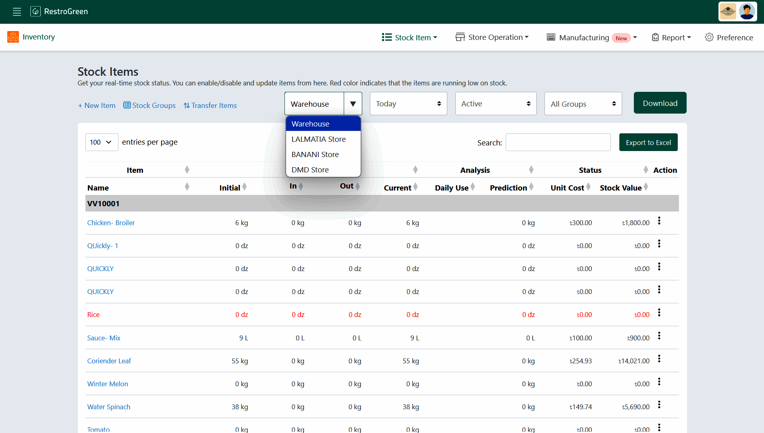Open the three-dot action menu for Rice

click(x=659, y=313)
